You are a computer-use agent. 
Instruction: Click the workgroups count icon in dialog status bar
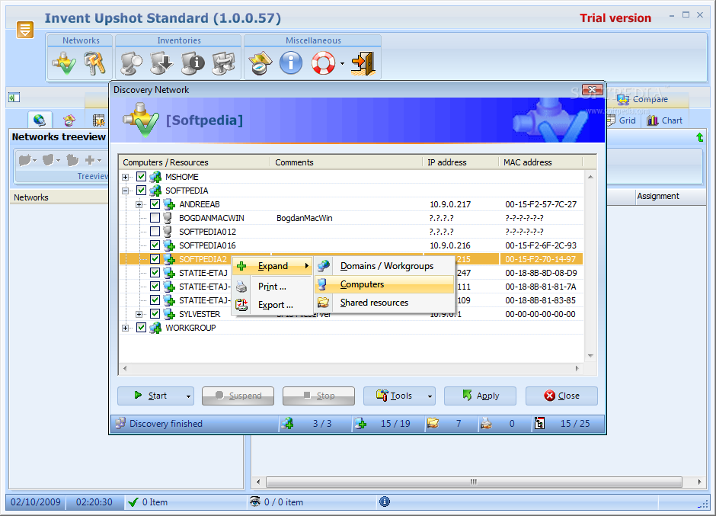tap(287, 423)
